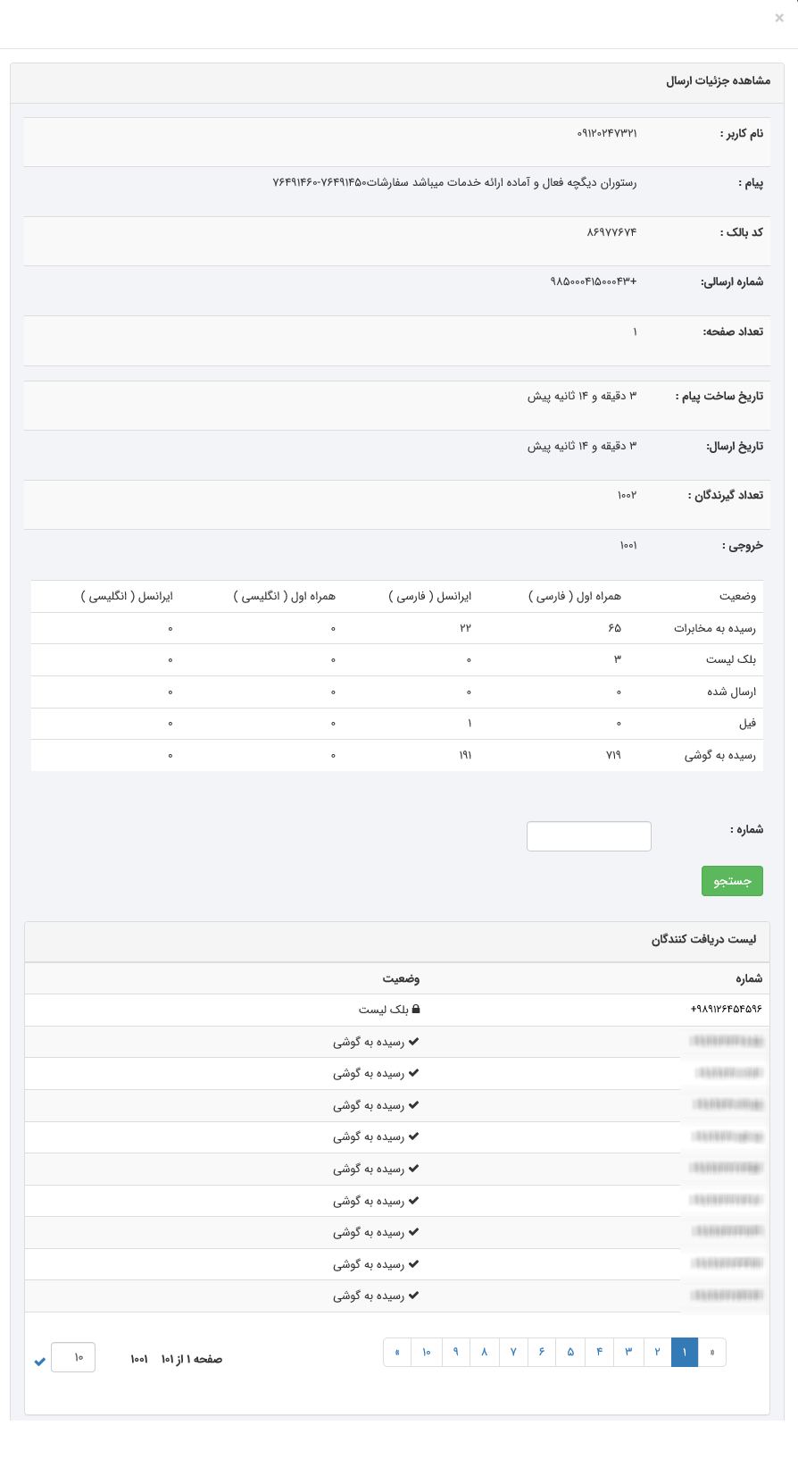Click the number (شماره) search field

point(589,836)
